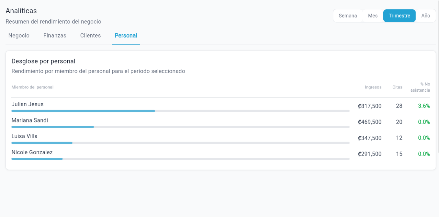Switch to the Negocio tab

[x=19, y=36]
